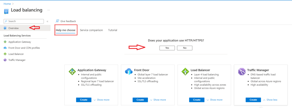Image resolution: width=292 pixels, height=108 pixels.
Task: Expand Show more on Front Door card
Action: point(158,100)
